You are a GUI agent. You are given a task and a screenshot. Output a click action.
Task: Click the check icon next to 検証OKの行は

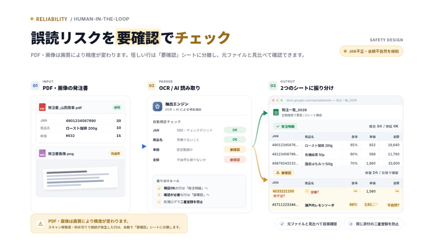[x=159, y=188]
